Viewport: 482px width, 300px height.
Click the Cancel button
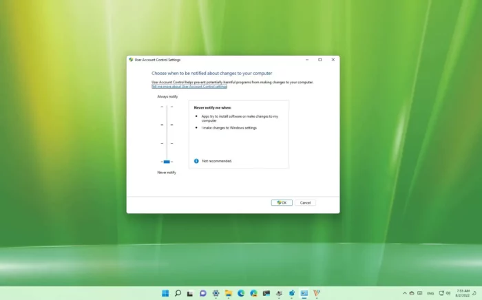[x=305, y=203]
